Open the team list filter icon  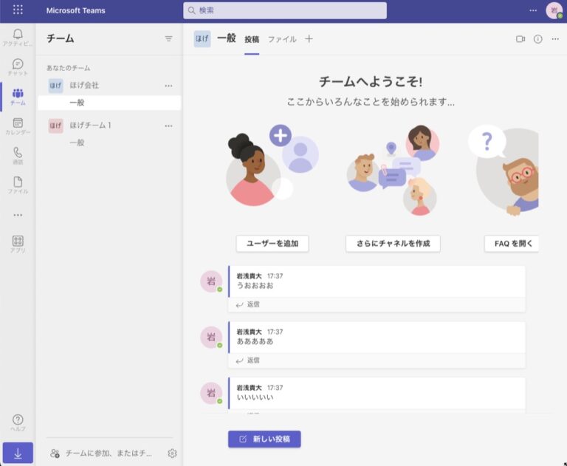168,38
